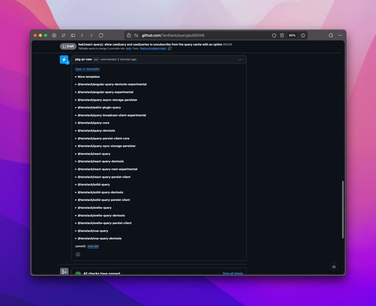Expand @tanstack/query-devtools
Screen dimensions: 376x306
[95, 130]
